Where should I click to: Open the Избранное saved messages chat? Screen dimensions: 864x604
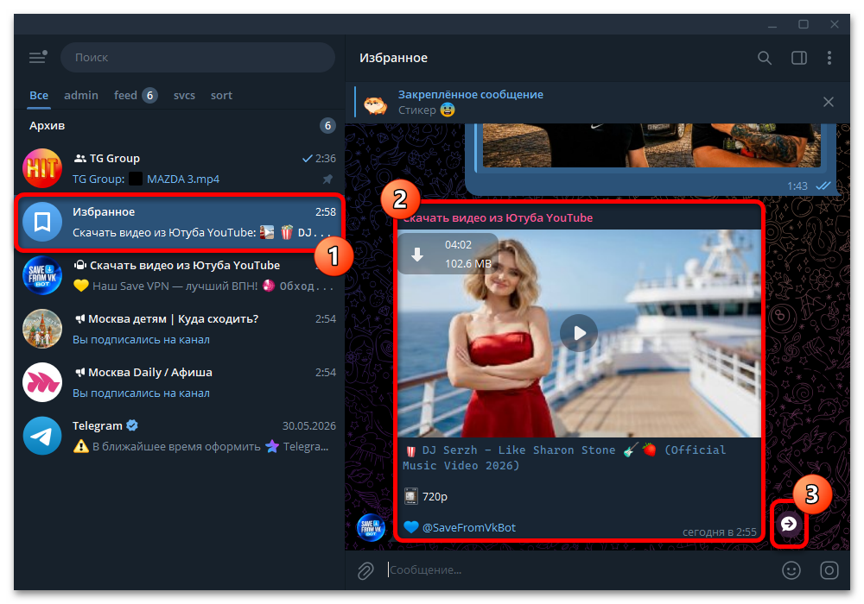point(180,222)
